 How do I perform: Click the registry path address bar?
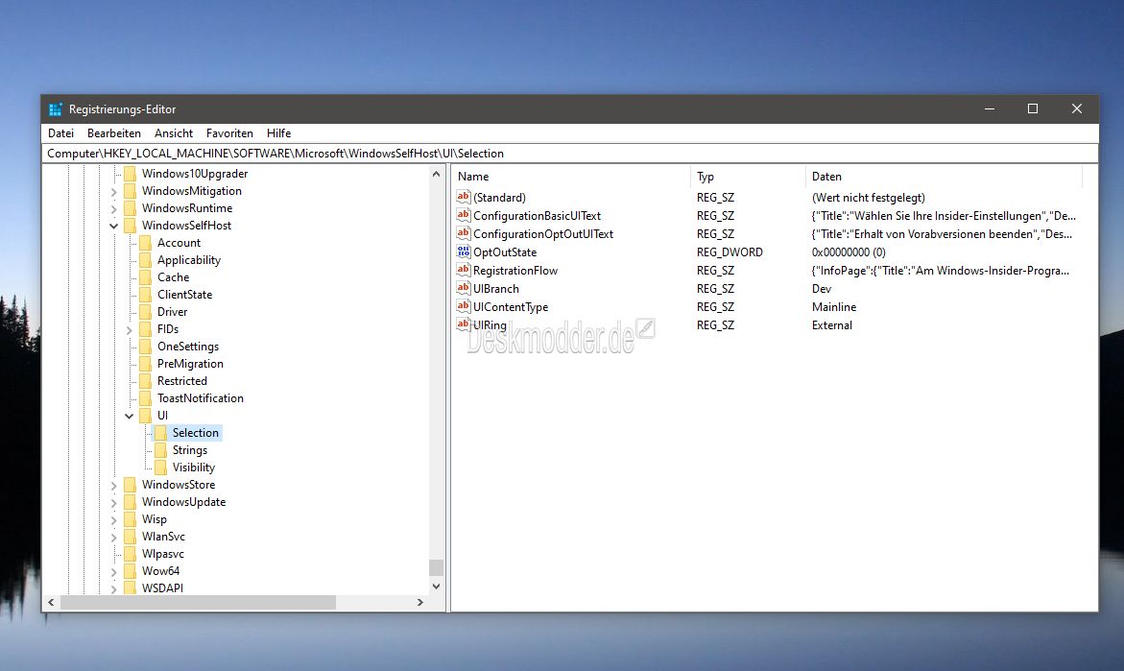coord(570,154)
